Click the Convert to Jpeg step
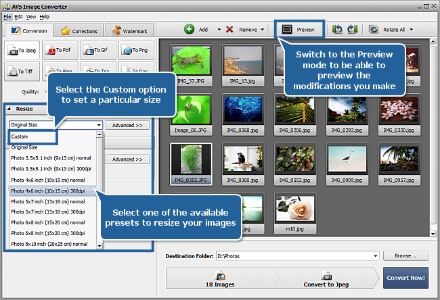Viewport: 440px width, 300px height. tap(326, 278)
